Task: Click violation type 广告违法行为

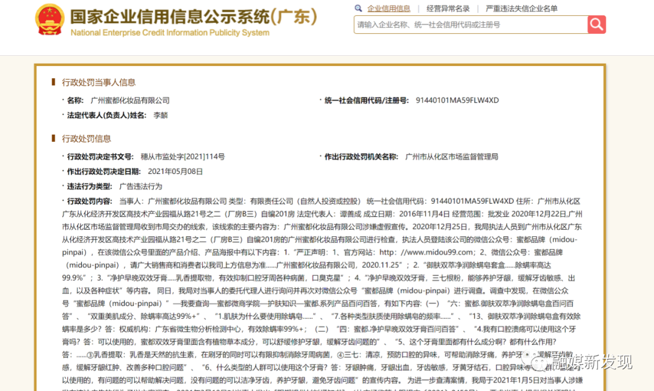Action: click(140, 186)
